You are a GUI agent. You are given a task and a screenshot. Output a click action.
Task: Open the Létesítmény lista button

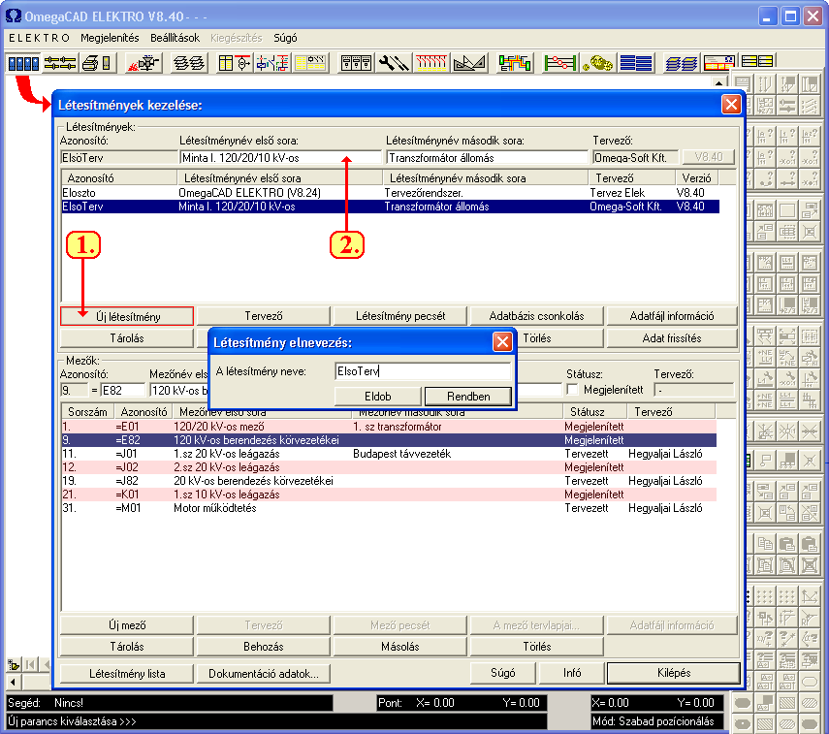(127, 673)
